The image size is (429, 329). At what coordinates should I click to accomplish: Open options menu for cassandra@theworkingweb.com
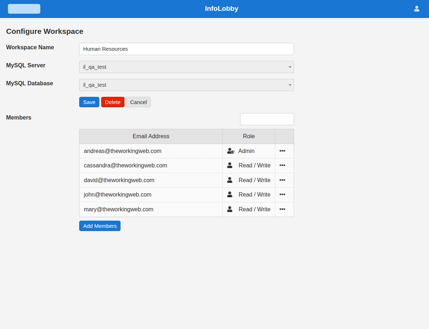point(282,165)
